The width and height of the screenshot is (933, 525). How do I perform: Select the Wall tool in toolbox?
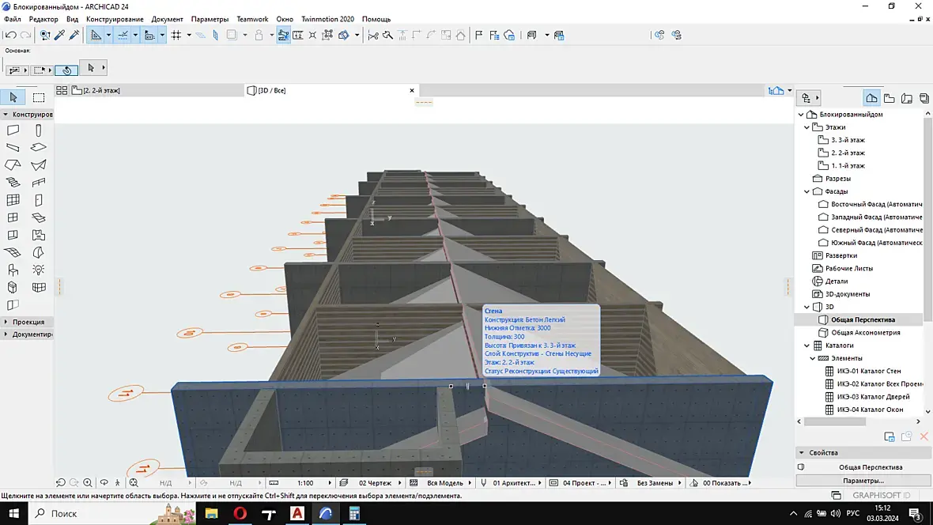[x=13, y=130]
